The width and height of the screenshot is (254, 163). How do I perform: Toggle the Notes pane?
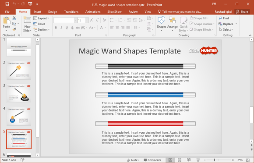(133, 160)
